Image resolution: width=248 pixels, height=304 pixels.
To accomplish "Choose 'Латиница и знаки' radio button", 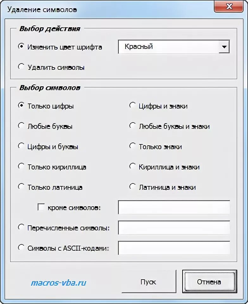I will 132,187.
